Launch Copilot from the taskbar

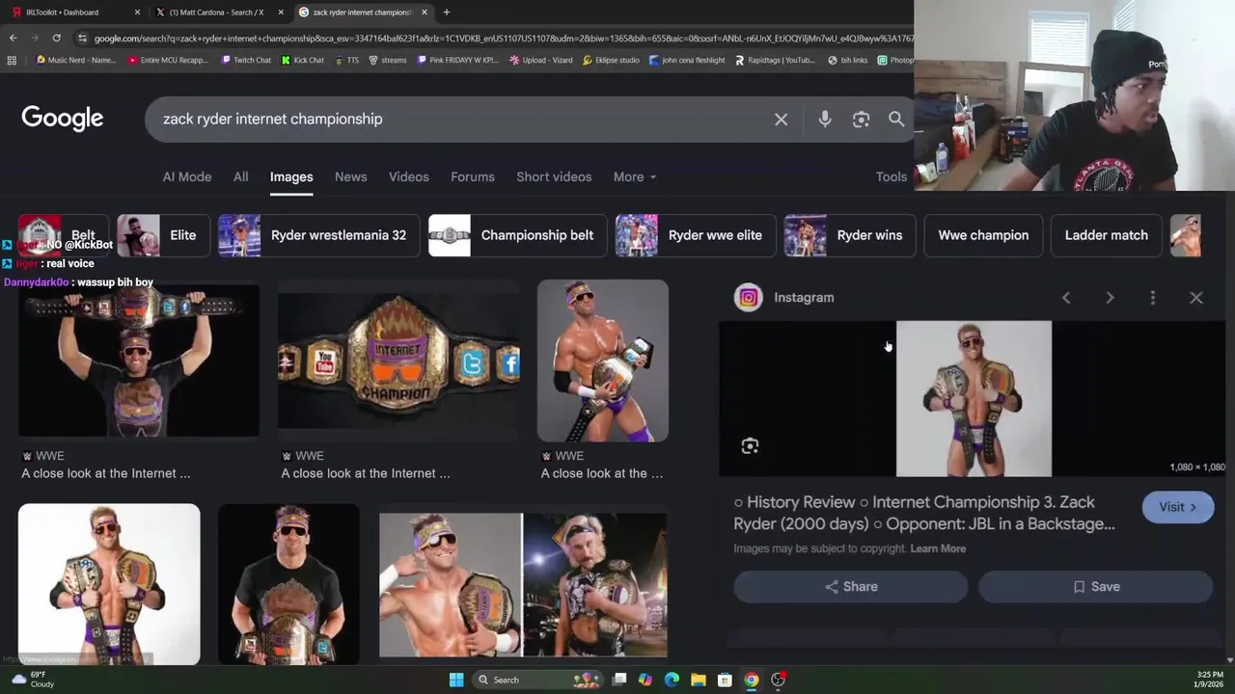(645, 680)
